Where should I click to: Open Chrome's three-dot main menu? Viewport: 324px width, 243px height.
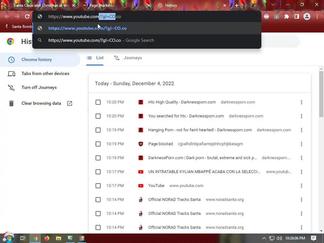(317, 16)
